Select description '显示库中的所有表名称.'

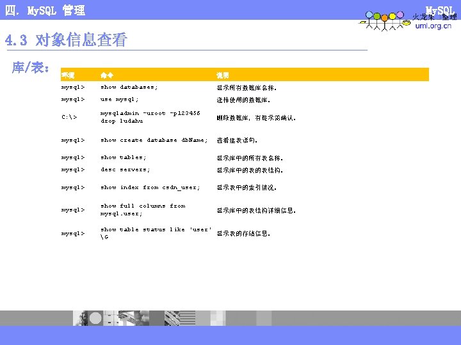tap(250, 158)
